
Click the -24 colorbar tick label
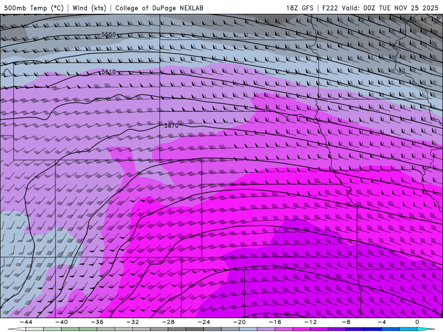[x=204, y=322]
